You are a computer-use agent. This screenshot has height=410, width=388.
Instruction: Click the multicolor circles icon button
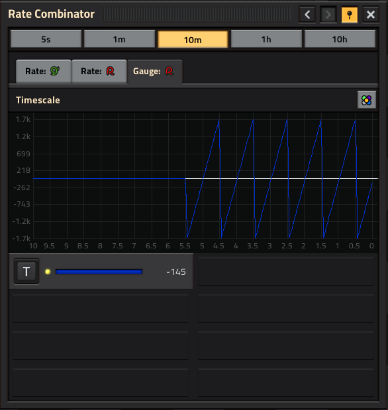367,100
